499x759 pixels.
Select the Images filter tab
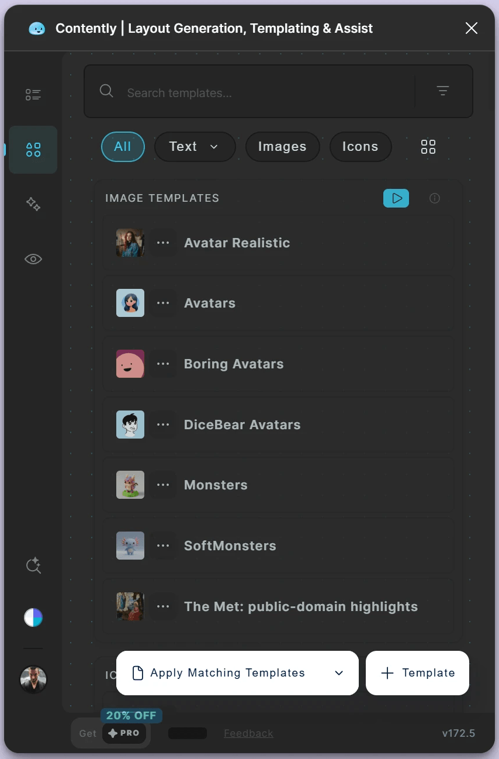pos(282,147)
